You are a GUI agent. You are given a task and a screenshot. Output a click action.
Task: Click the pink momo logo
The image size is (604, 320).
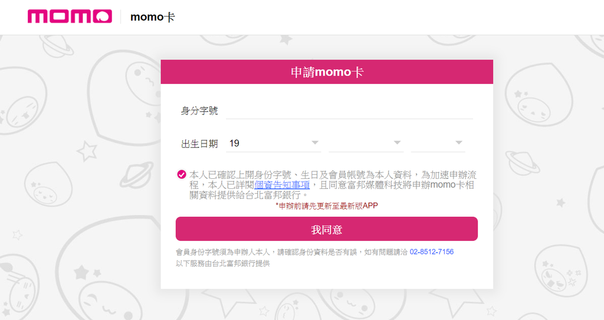pos(70,17)
